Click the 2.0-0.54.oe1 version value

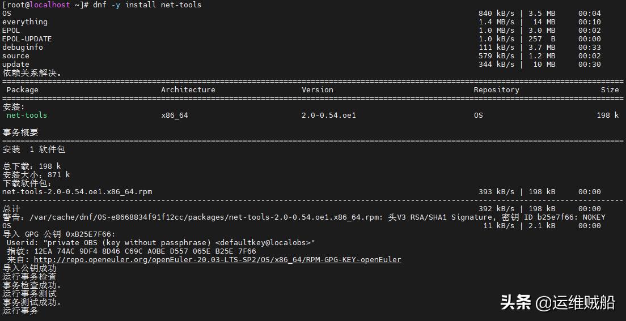click(329, 115)
